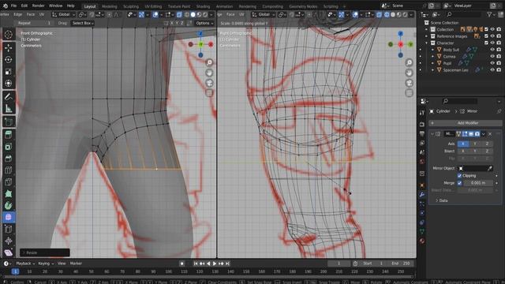Click timeline frame marker at 100
Screen dimensions: 505x284
click(168, 271)
